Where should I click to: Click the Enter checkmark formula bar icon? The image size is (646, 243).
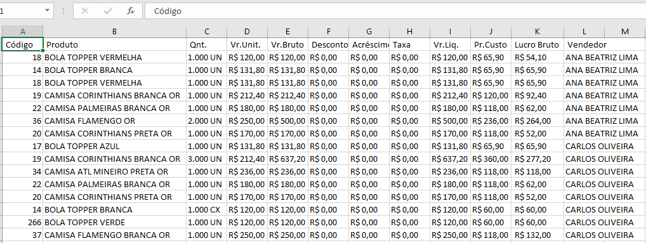point(108,11)
